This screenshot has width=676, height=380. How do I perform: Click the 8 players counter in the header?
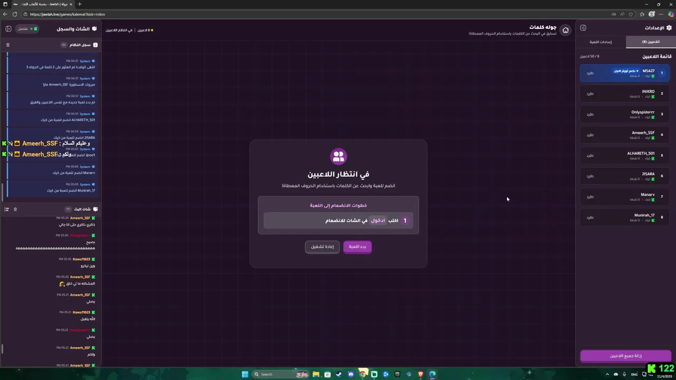[145, 30]
